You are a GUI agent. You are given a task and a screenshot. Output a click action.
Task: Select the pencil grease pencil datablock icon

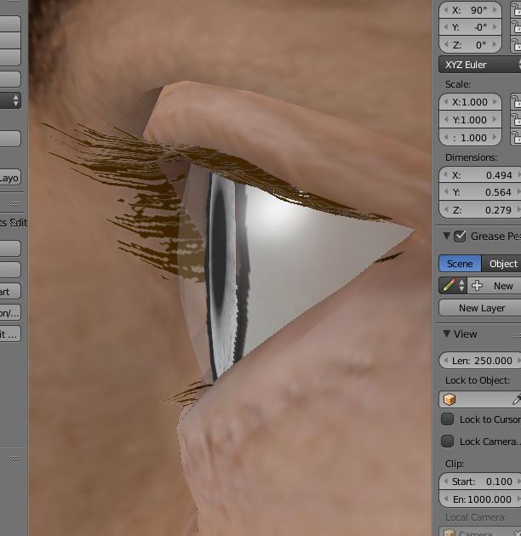tap(449, 285)
